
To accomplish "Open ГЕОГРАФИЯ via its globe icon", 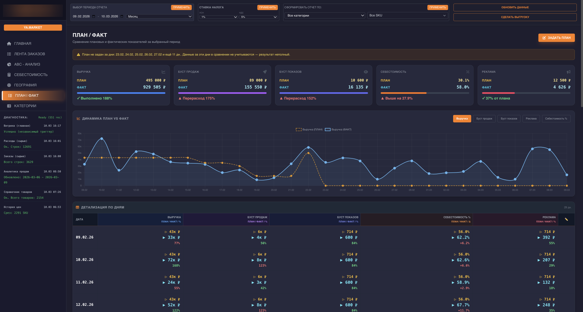I will (9, 85).
